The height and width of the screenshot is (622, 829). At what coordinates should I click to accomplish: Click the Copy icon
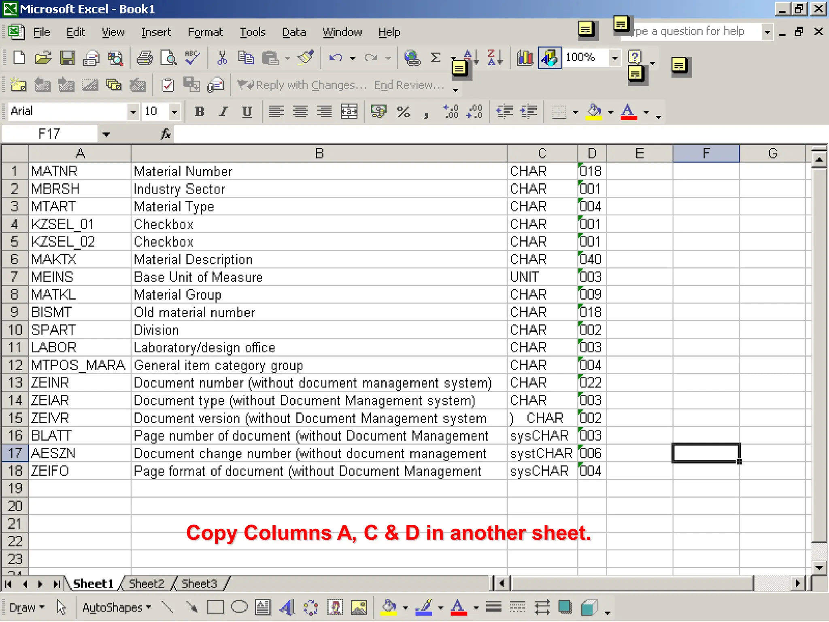[246, 58]
